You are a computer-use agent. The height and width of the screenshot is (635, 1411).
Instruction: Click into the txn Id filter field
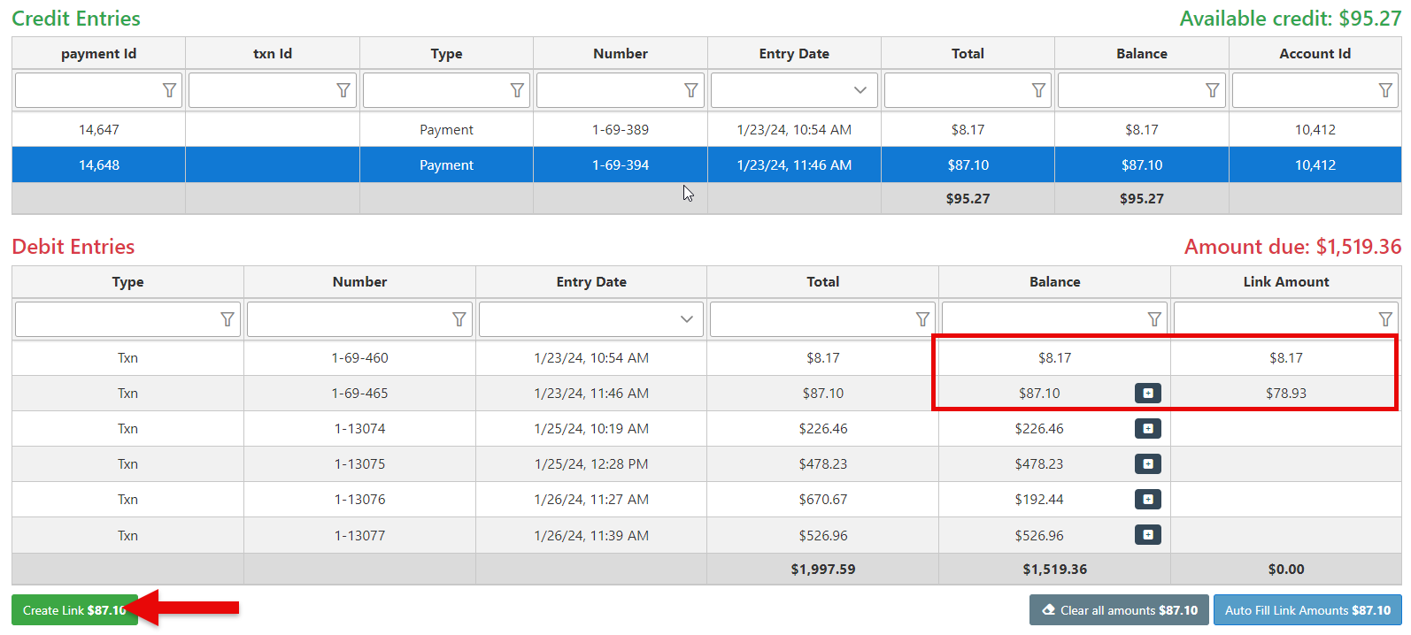[x=261, y=90]
